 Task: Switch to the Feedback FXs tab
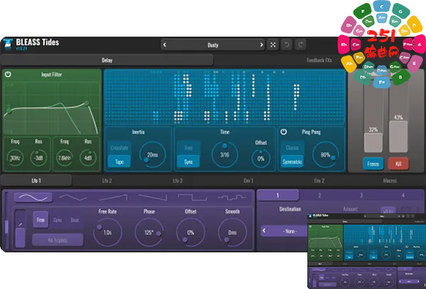[319, 60]
